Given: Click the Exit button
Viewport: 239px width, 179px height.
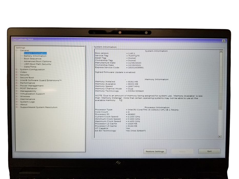Looking at the screenshot, I should [209, 151].
